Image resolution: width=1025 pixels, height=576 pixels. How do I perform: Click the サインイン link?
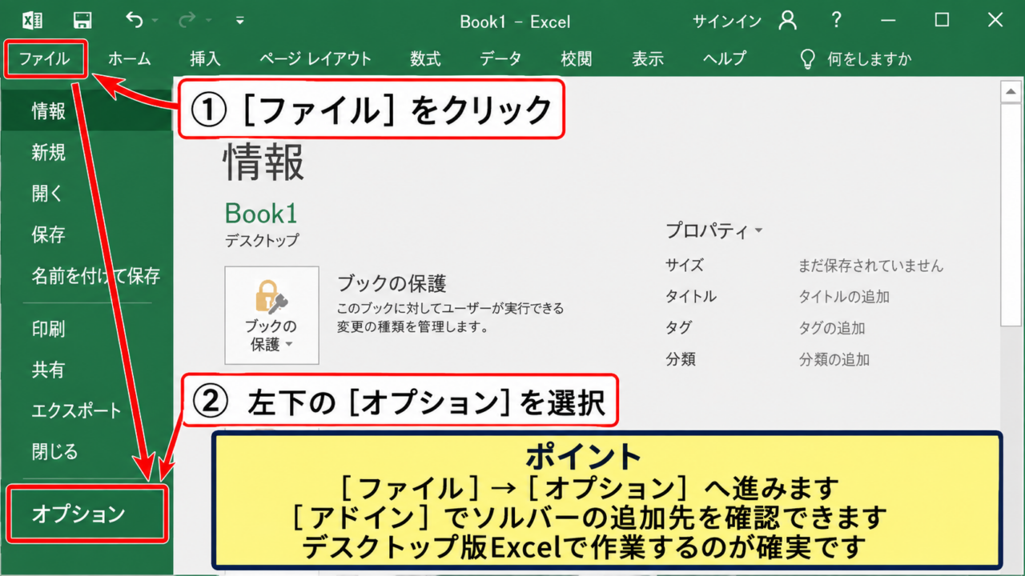click(727, 21)
